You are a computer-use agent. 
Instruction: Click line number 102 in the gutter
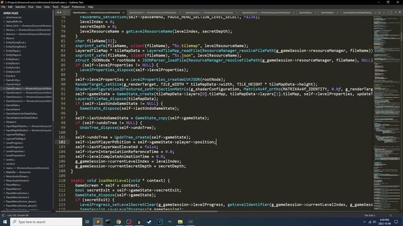(x=62, y=142)
